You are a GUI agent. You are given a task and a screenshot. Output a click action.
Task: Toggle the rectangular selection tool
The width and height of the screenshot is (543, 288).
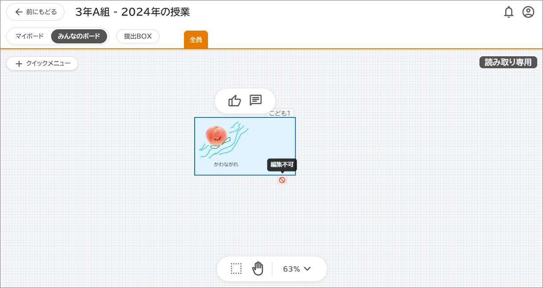coord(236,268)
